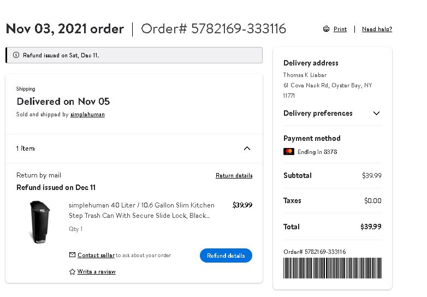Open the Need help? link
Viewport: 427px width, 297px height.
pyautogui.click(x=377, y=29)
